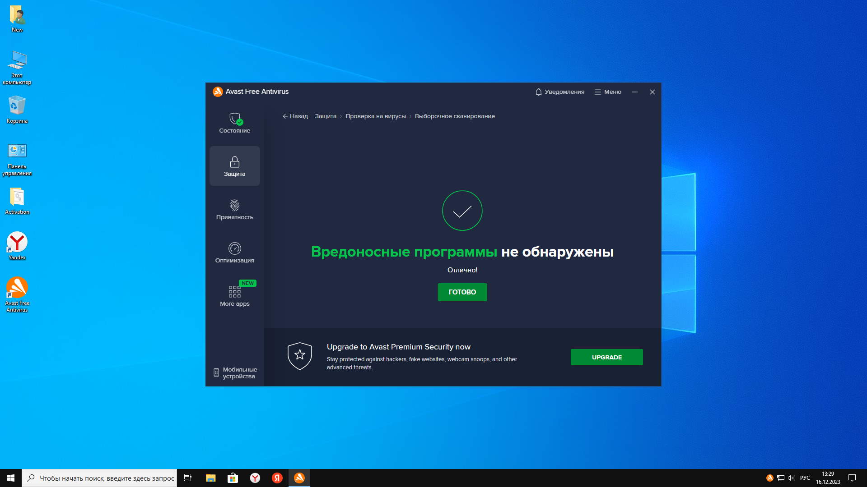Screen dimensions: 867x487
Task: Open Мобильные устройства in sidebar
Action: (x=235, y=373)
